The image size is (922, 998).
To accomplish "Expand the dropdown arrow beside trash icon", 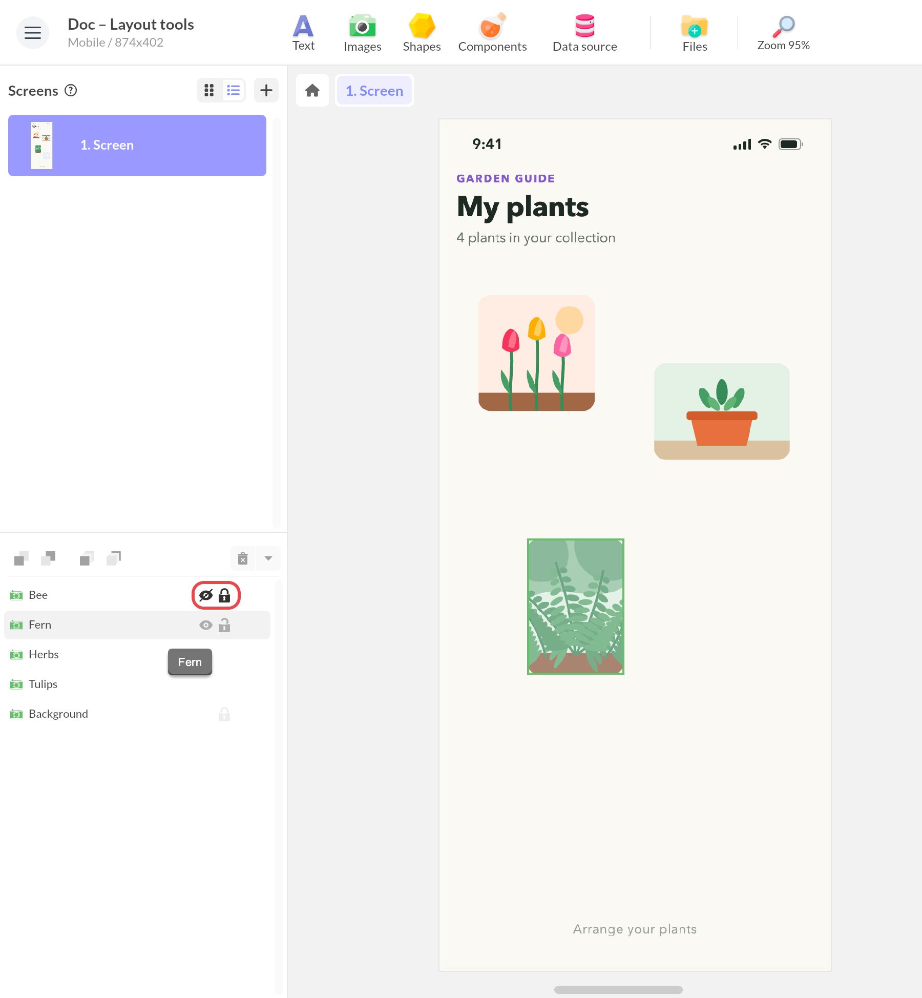I will [268, 558].
